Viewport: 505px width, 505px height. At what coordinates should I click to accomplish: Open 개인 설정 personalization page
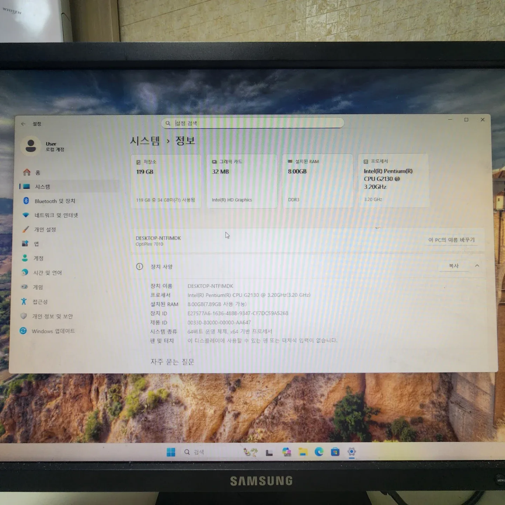tap(45, 230)
